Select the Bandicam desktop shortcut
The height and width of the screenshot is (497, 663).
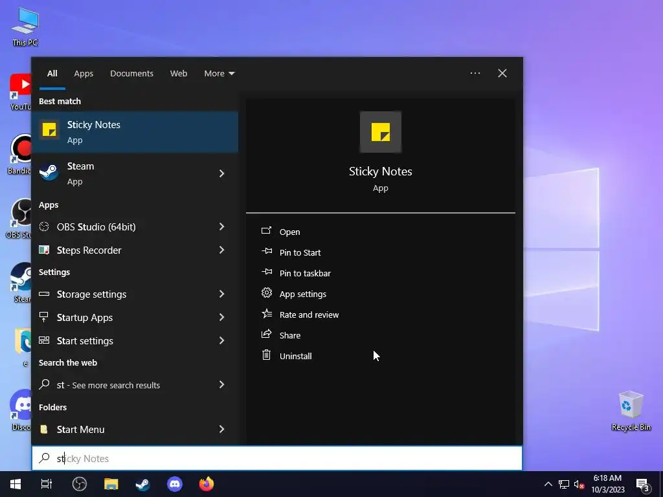click(x=19, y=154)
